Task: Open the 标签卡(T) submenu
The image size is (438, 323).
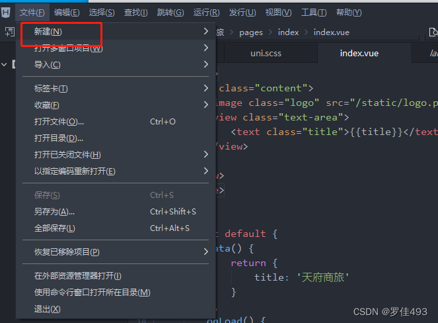Action: tap(52, 89)
